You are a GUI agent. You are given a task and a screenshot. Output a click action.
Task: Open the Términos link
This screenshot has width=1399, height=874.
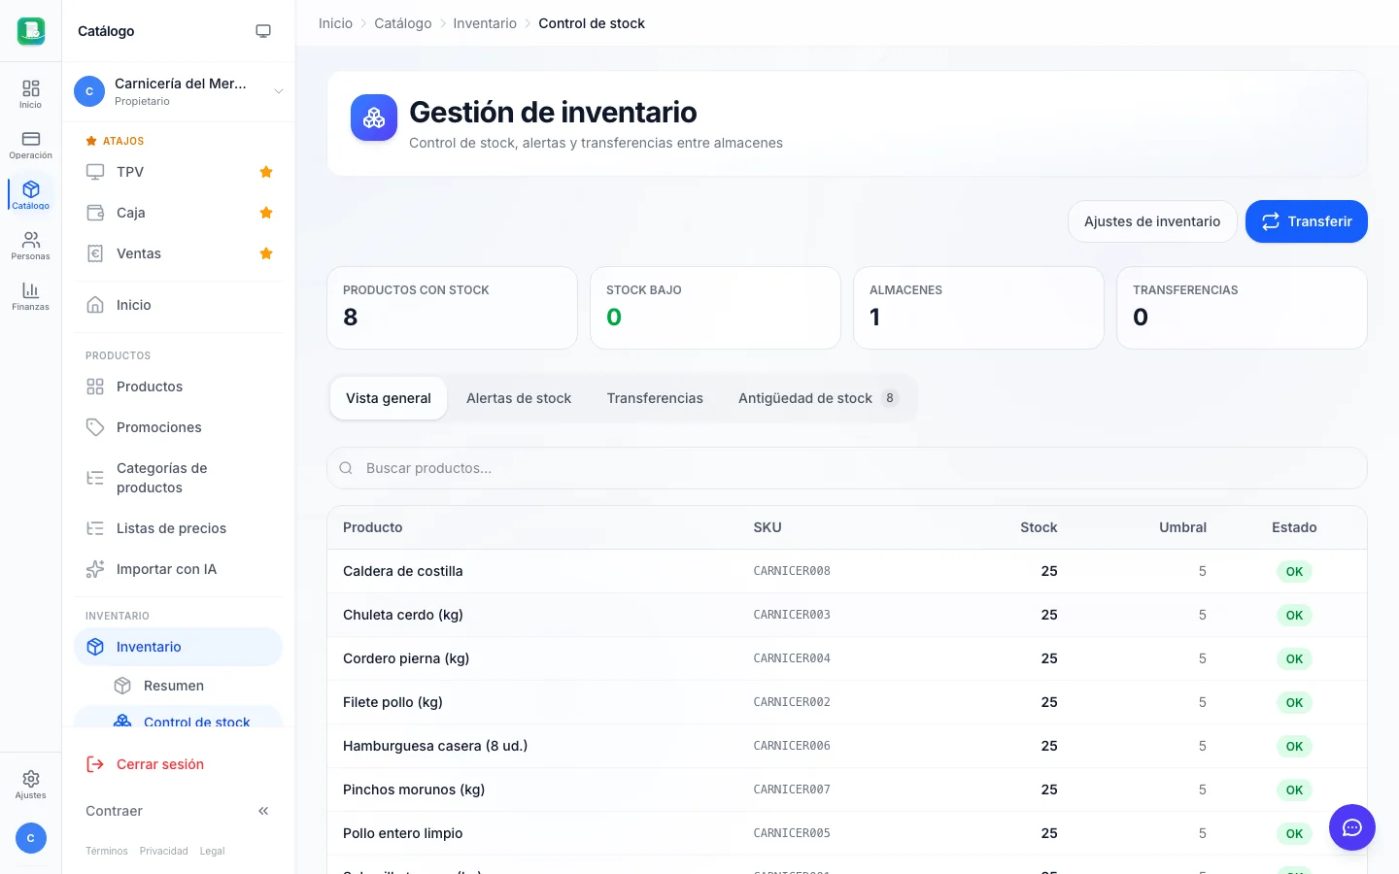[x=107, y=851]
